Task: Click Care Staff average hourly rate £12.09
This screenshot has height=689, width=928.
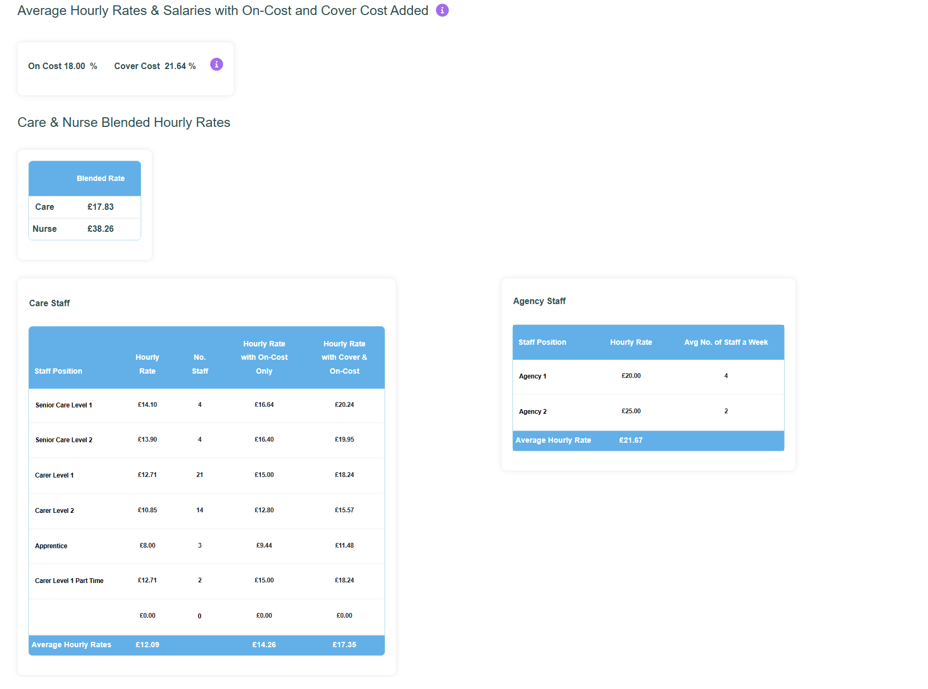Action: tap(147, 645)
